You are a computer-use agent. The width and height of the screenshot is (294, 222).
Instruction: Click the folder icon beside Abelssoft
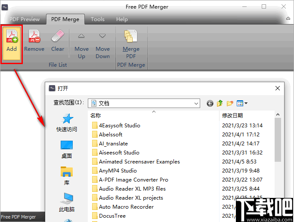[95, 134]
